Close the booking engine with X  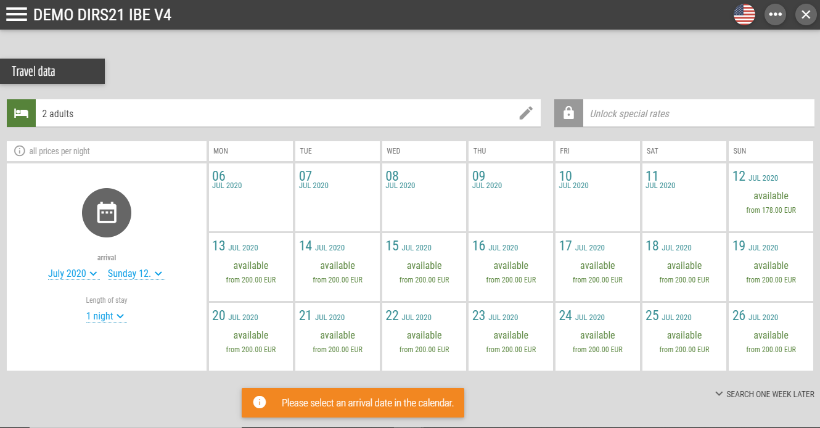point(805,15)
